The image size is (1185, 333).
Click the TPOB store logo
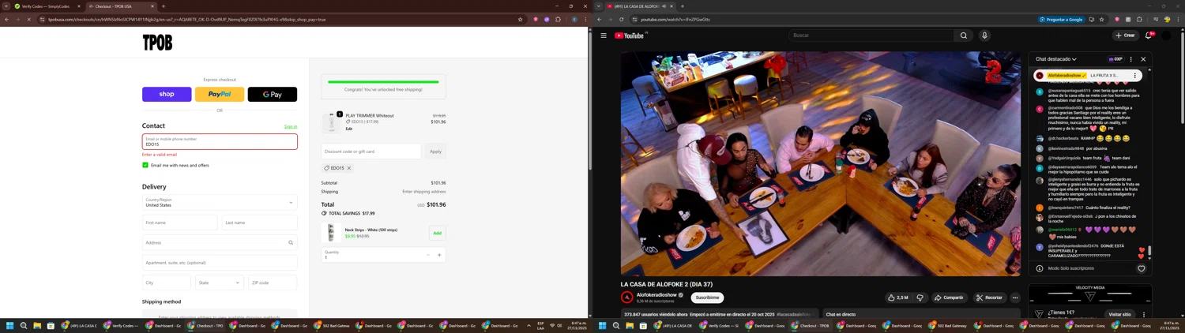157,43
